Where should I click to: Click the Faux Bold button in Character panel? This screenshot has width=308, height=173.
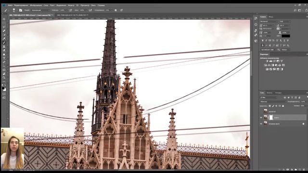[262, 40]
